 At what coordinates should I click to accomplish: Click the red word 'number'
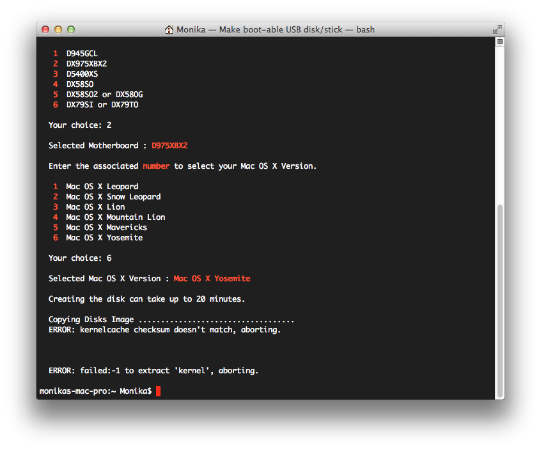coord(156,166)
